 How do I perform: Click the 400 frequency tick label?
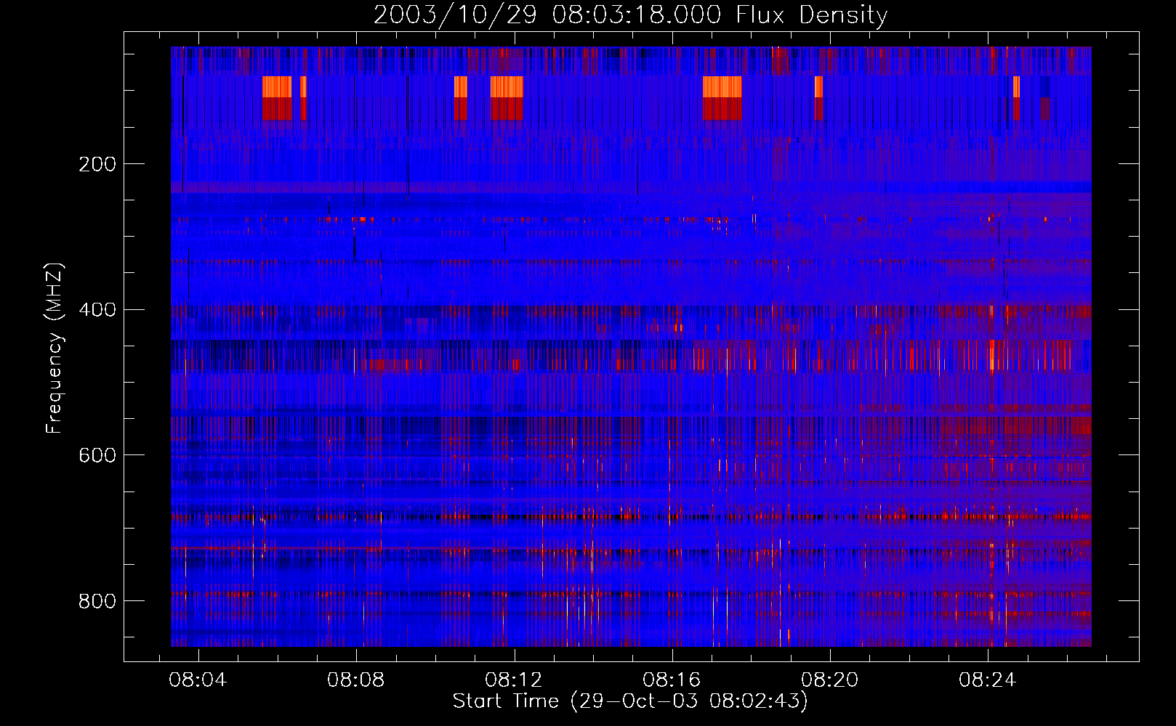coord(97,310)
